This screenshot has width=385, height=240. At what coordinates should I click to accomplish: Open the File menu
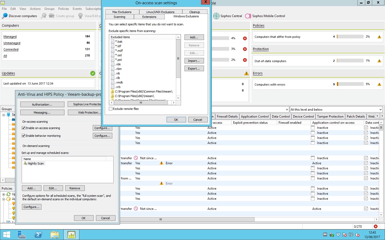(x=4, y=9)
